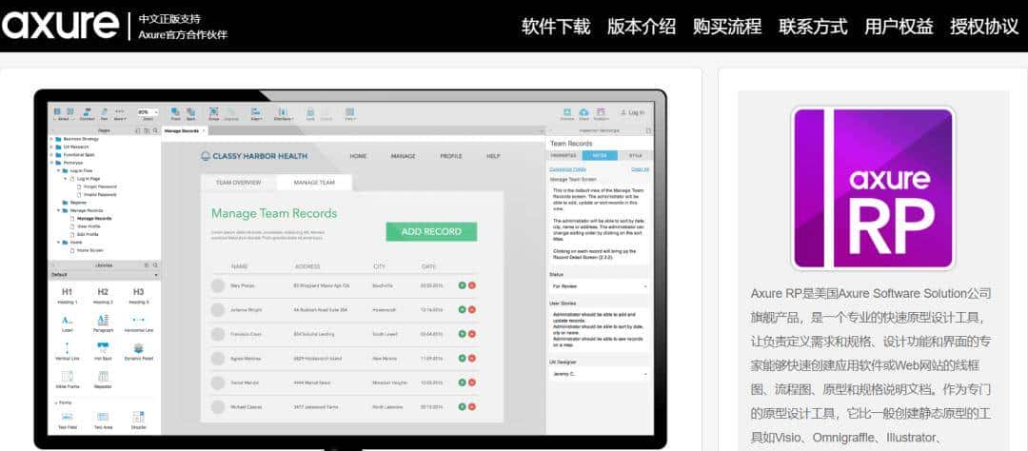This screenshot has height=451, width=1028.
Task: Click the Classy Harbor Health logo
Action: point(254,156)
